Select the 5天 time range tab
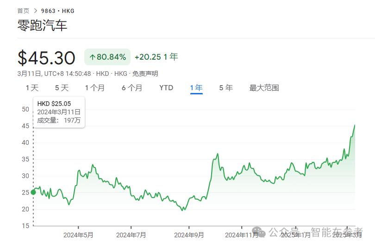The image size is (375, 247). pos(62,88)
